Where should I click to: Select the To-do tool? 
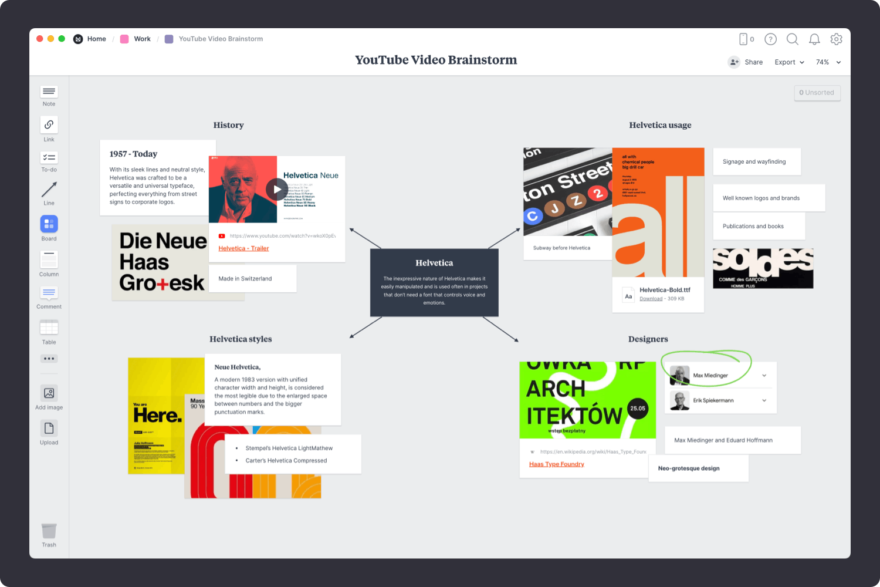tap(49, 161)
